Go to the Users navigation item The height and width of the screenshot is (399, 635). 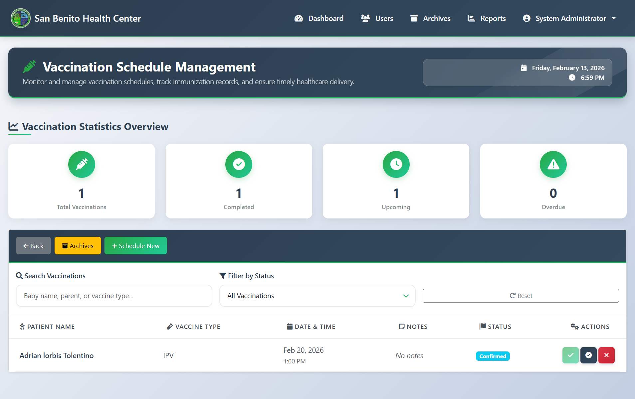(377, 18)
